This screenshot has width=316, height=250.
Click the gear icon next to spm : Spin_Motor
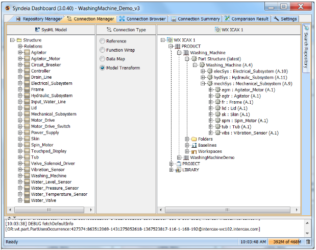point(217,121)
